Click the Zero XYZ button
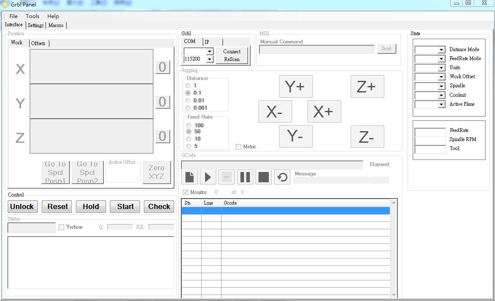495x301 pixels. click(x=156, y=172)
